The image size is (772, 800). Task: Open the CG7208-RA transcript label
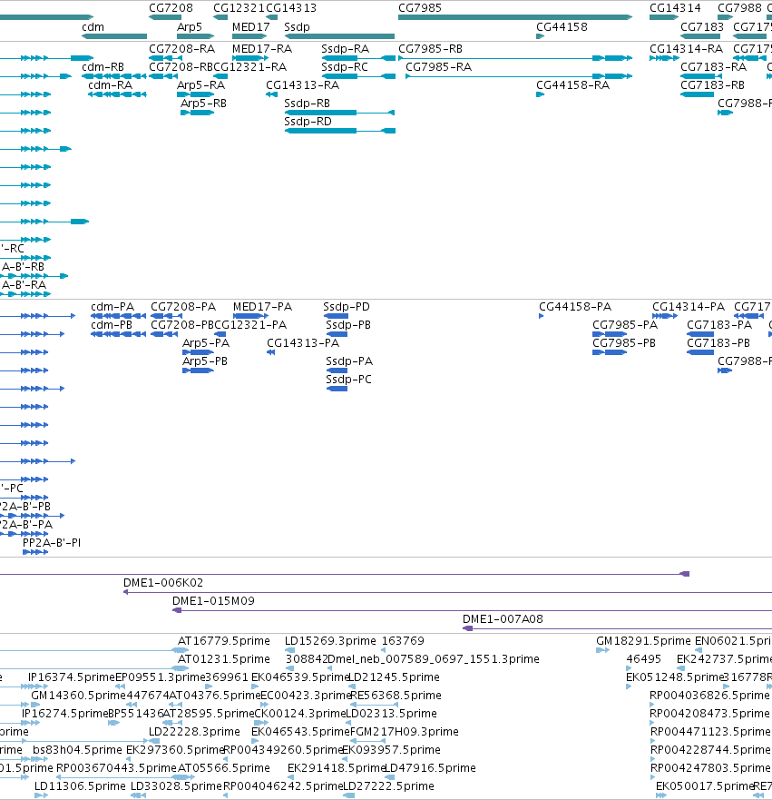(x=182, y=49)
